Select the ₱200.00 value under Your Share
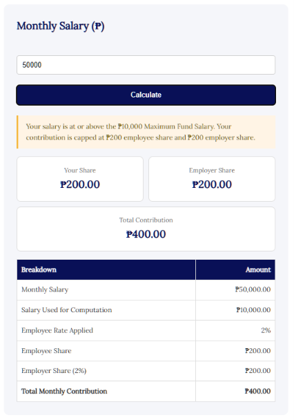Image resolution: width=294 pixels, height=420 pixels. pos(80,184)
